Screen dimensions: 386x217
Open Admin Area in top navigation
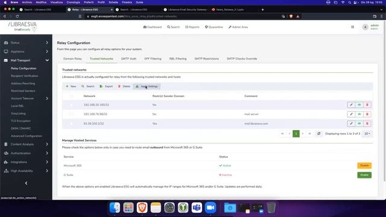click(x=238, y=27)
